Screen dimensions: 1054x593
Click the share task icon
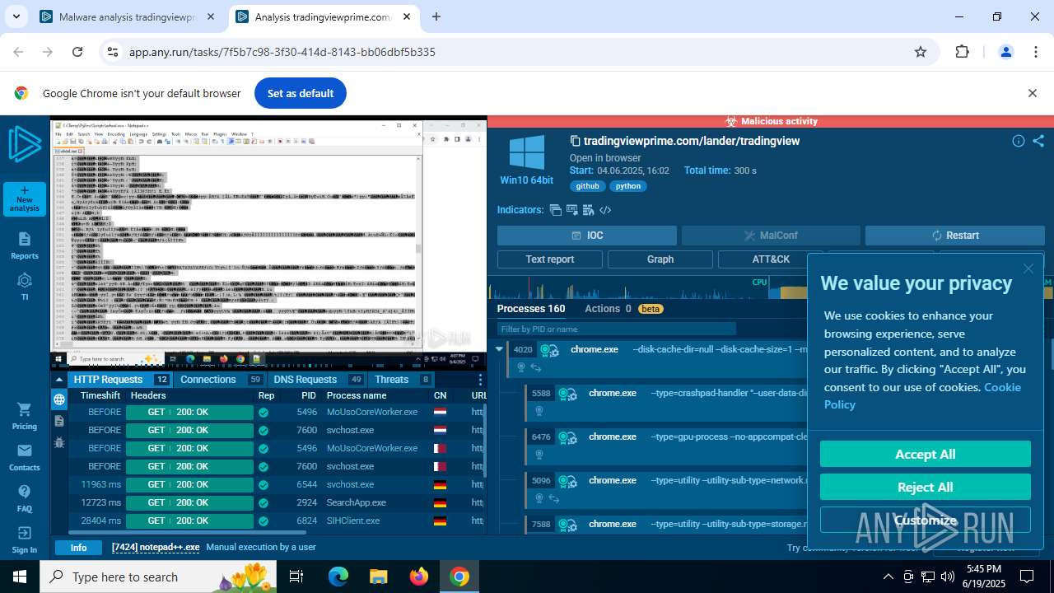[1038, 141]
